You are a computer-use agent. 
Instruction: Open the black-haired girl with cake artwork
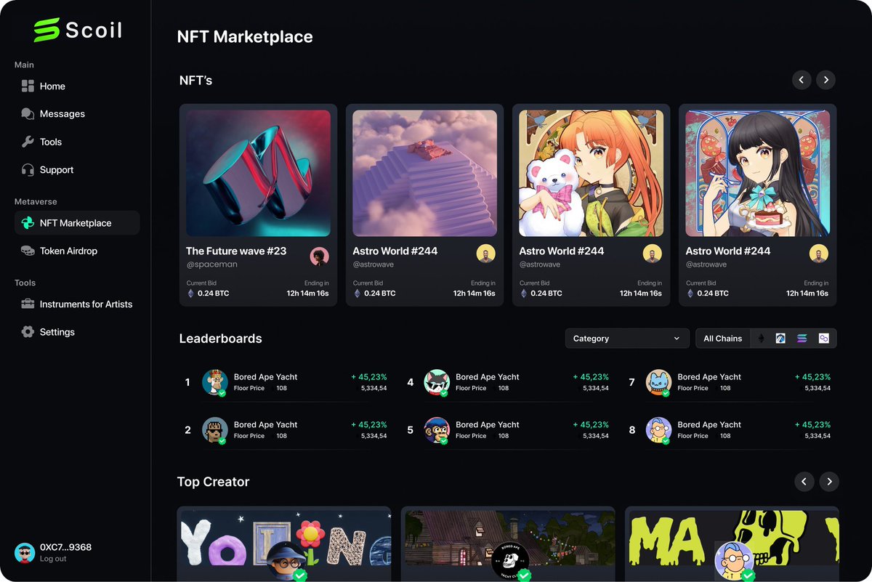pos(757,173)
